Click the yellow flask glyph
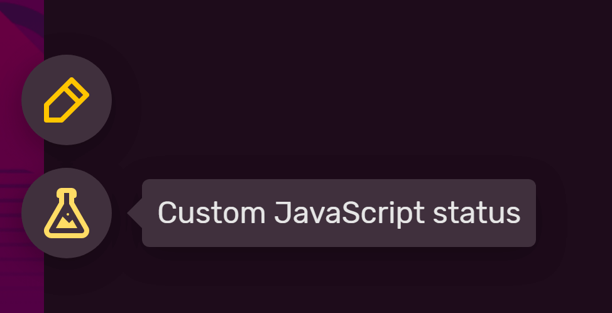Screen dimensions: 612x313 (67, 213)
